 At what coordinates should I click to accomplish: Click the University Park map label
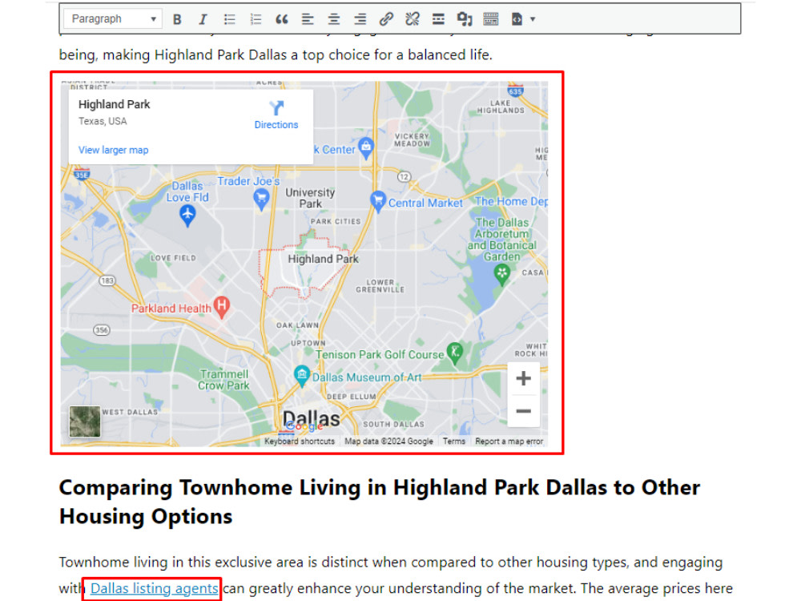pyautogui.click(x=310, y=198)
